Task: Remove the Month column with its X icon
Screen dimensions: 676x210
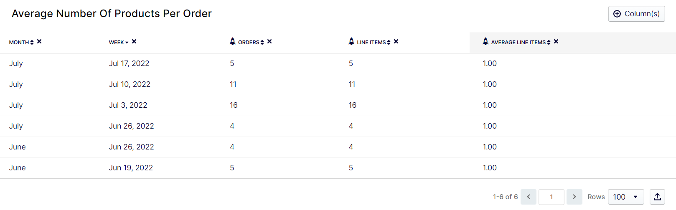Action: pyautogui.click(x=39, y=41)
